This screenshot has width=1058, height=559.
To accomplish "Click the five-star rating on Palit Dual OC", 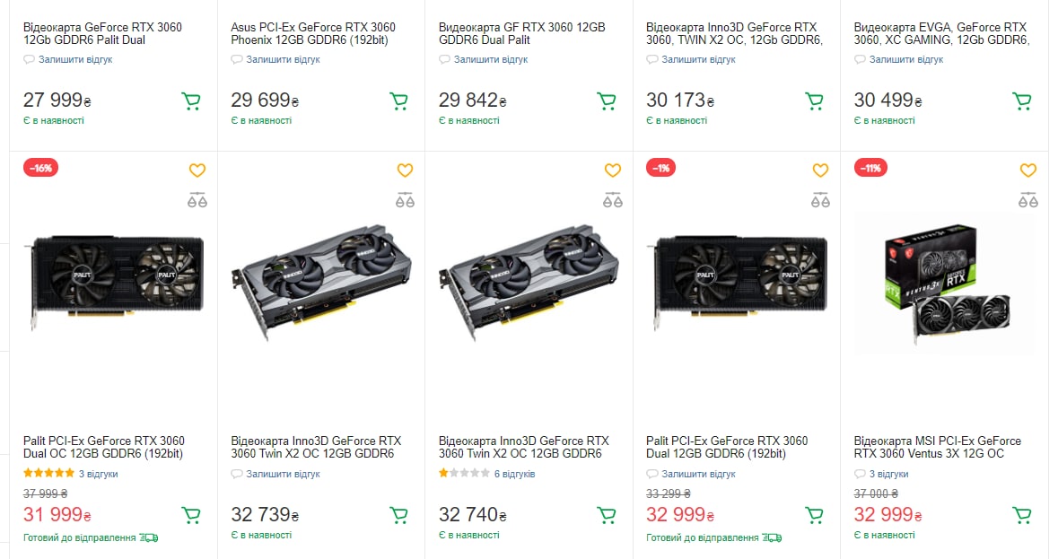I will click(x=48, y=474).
